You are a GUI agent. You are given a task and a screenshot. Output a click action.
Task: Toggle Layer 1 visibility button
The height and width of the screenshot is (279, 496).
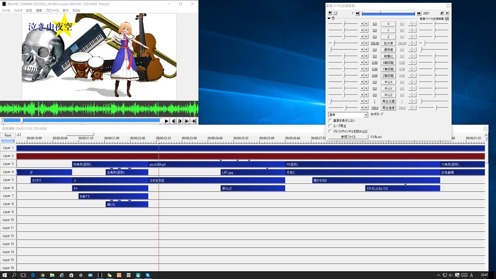click(x=8, y=148)
